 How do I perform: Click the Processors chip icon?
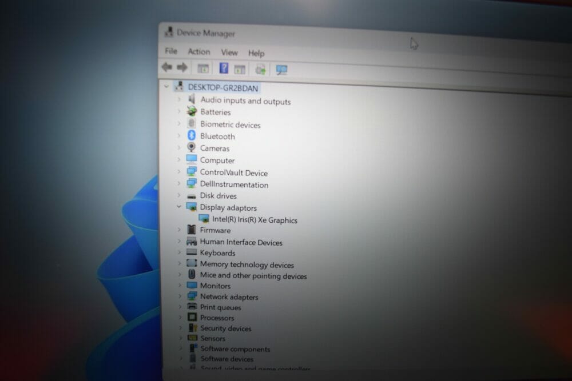tap(192, 317)
